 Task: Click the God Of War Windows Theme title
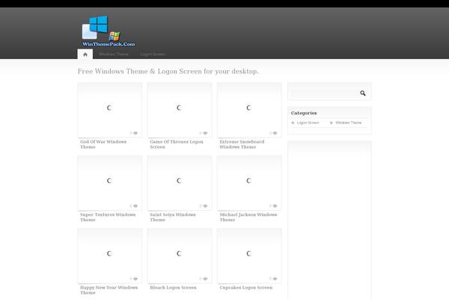(103, 144)
